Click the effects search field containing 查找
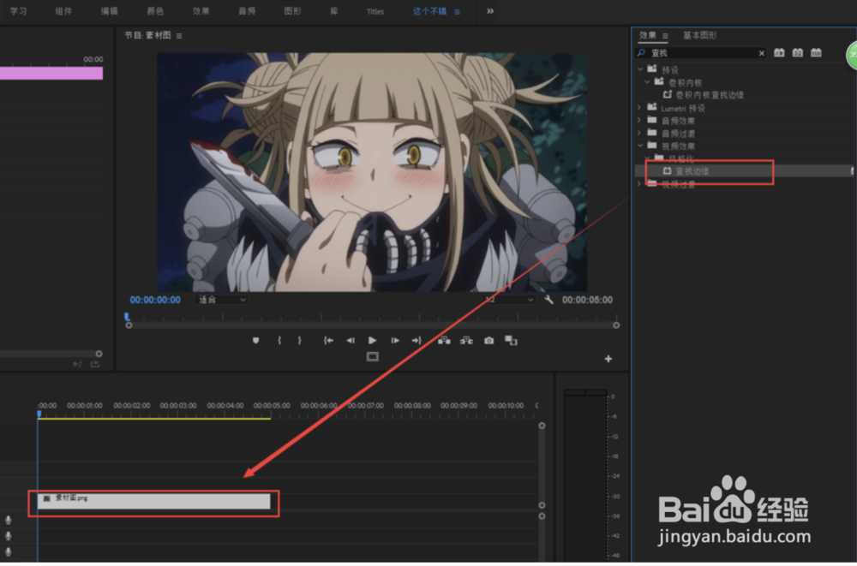 tap(701, 53)
